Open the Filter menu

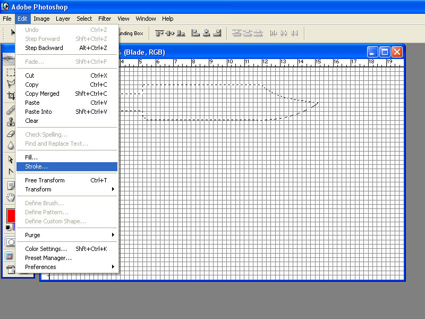(105, 19)
